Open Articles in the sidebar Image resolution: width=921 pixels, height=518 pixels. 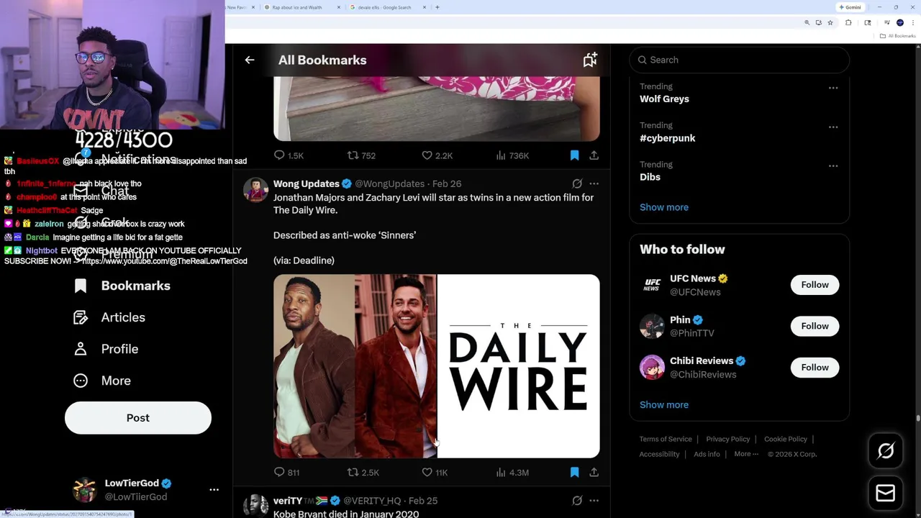(109, 317)
